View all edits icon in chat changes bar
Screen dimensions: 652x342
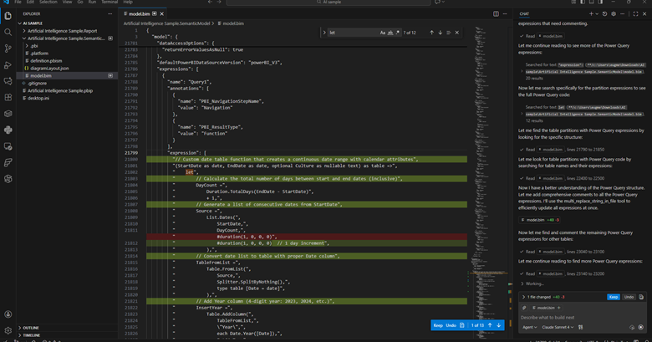point(641,297)
